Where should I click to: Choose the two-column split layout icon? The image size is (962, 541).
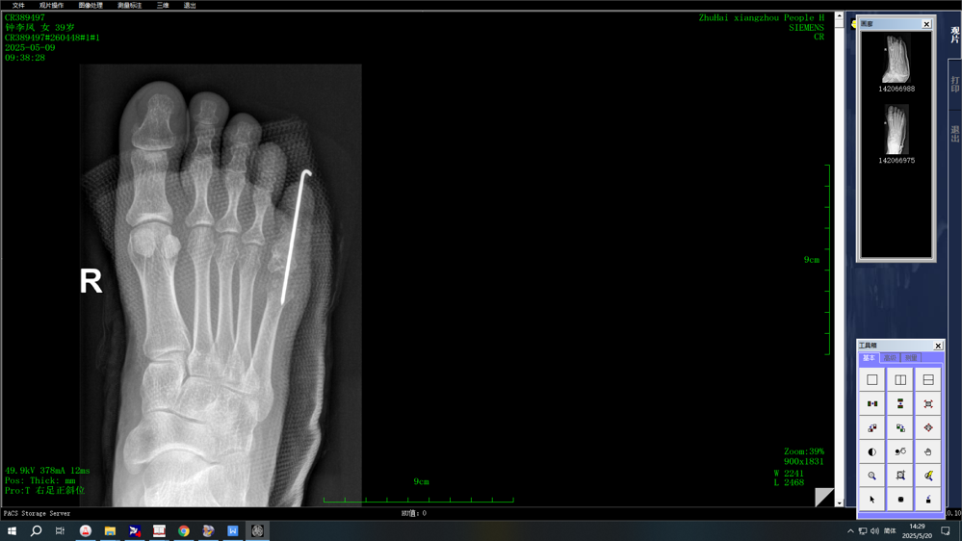coord(900,380)
